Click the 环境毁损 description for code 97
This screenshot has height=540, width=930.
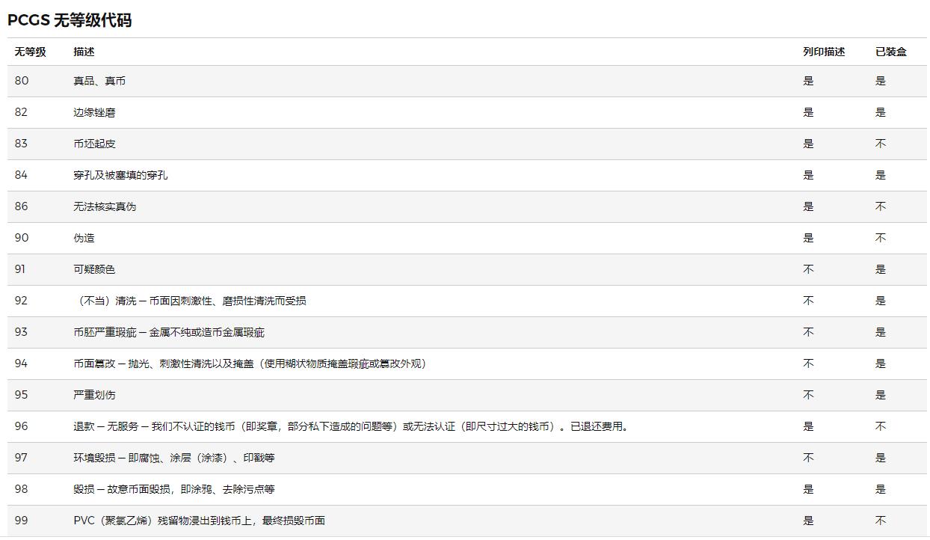coord(172,458)
